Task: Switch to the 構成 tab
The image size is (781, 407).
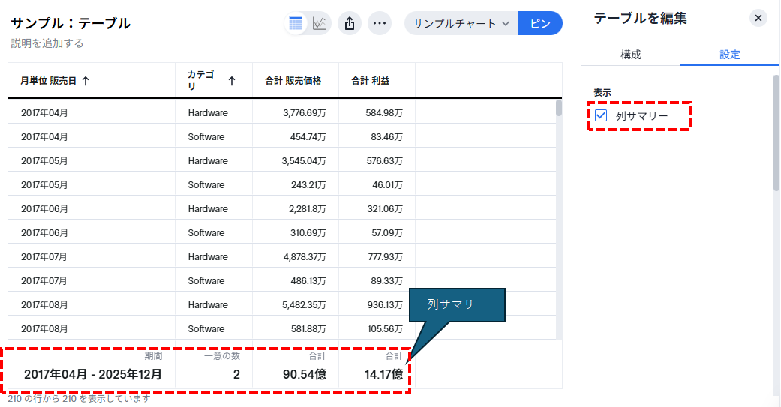Action: coord(631,55)
